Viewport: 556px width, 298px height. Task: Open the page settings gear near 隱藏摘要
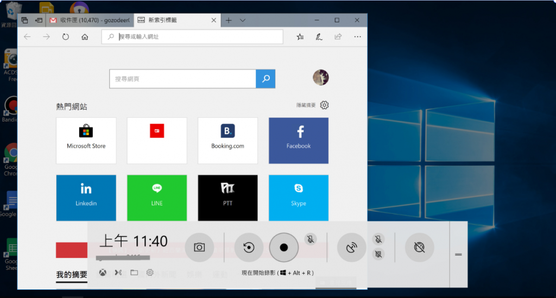point(325,105)
